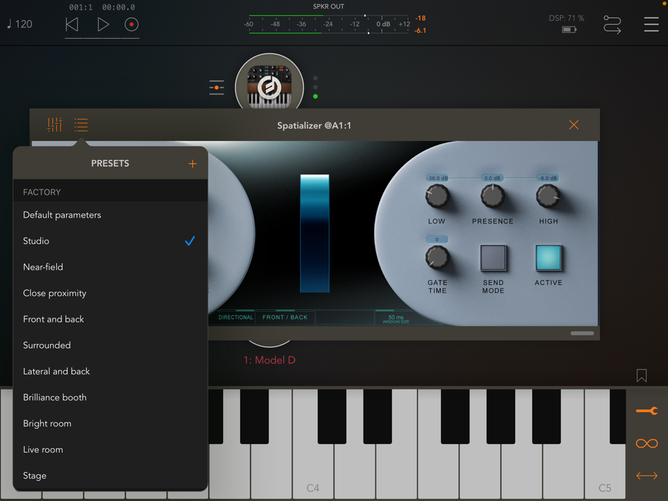Select the DIRECTIONAL tab
The width and height of the screenshot is (668, 501).
pos(236,317)
